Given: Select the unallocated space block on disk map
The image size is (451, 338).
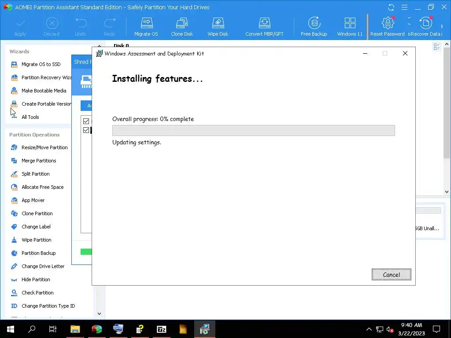Looking at the screenshot, I should click(x=428, y=221).
